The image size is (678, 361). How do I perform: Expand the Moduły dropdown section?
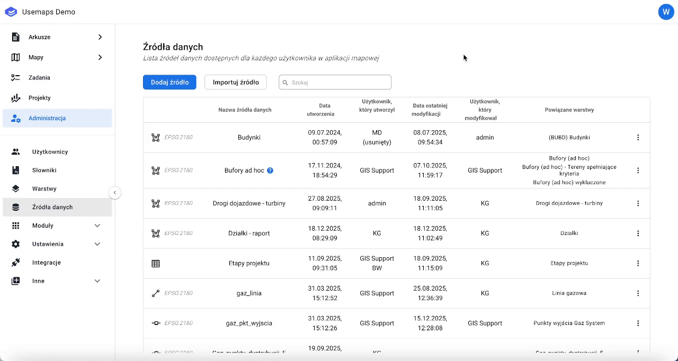point(97,225)
